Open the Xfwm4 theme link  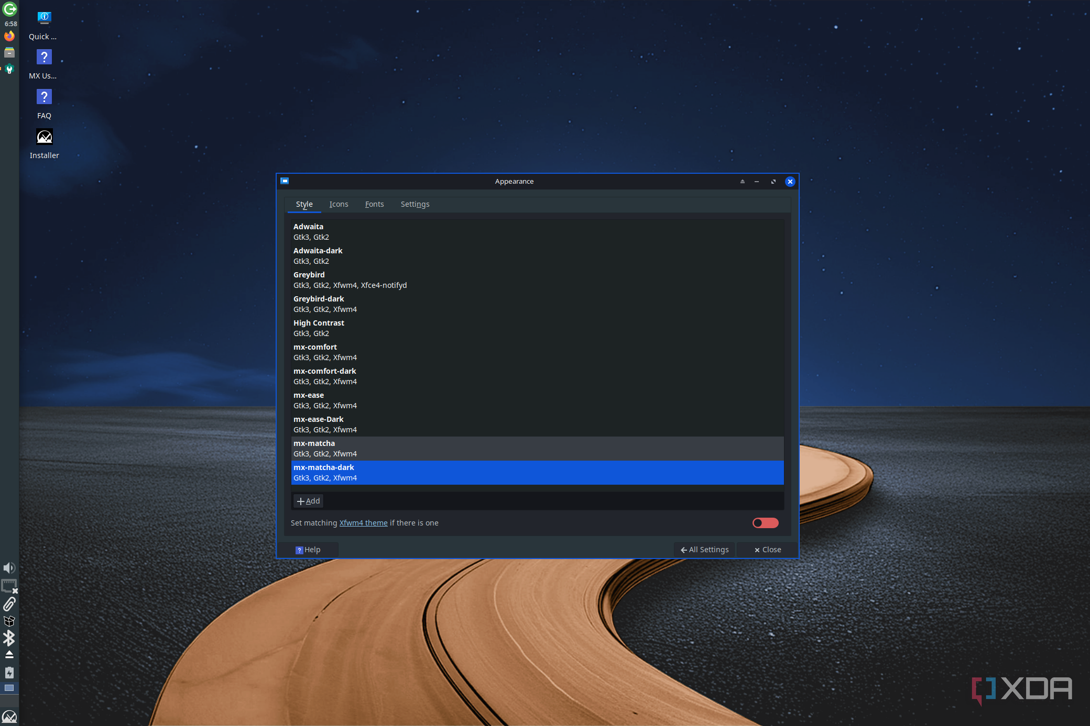(x=363, y=523)
